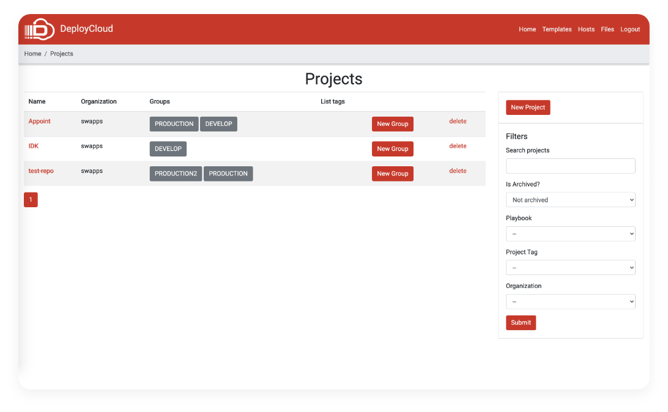Viewport: 668px width, 412px height.
Task: Click the DeployCloud logo icon
Action: click(x=39, y=29)
